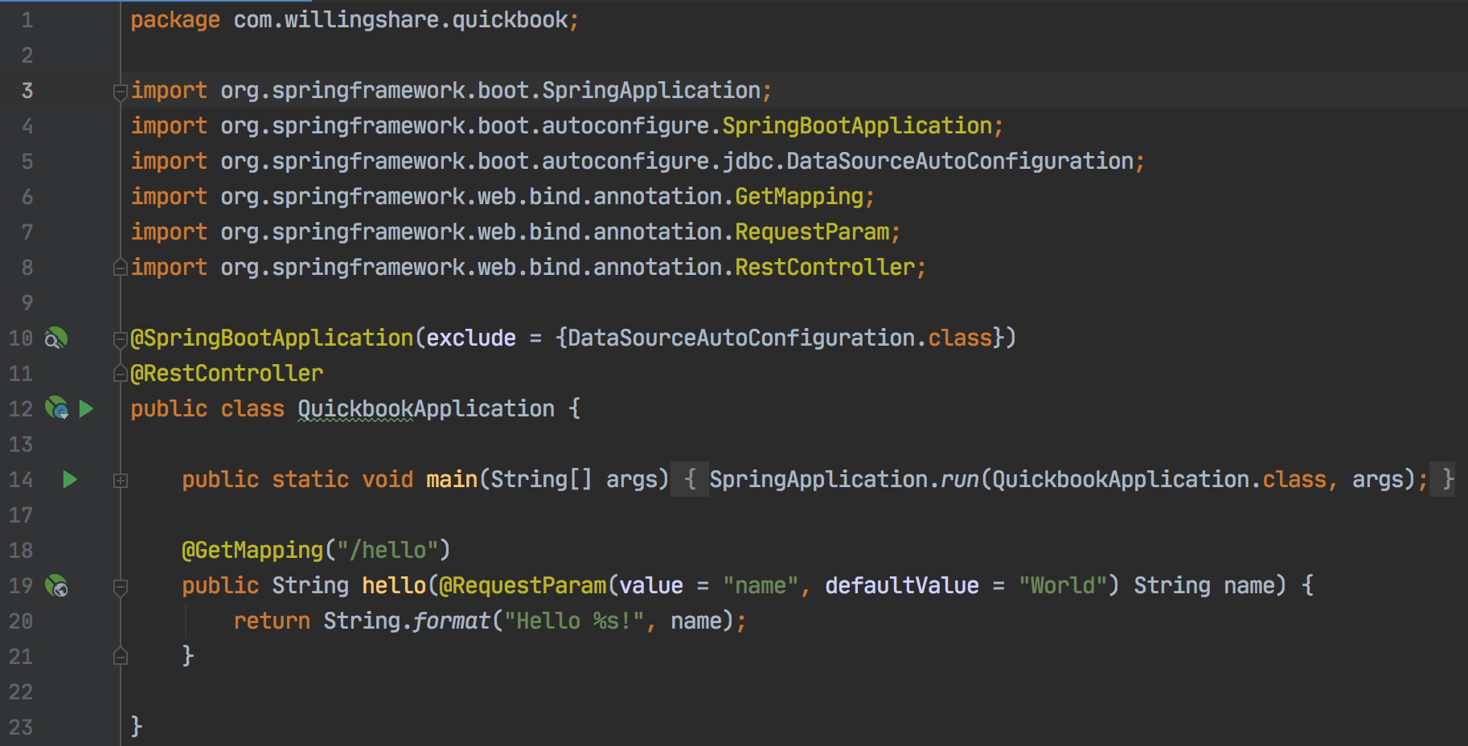The height and width of the screenshot is (746, 1468).
Task: Click the class name QuickbookApplication
Action: coord(424,408)
